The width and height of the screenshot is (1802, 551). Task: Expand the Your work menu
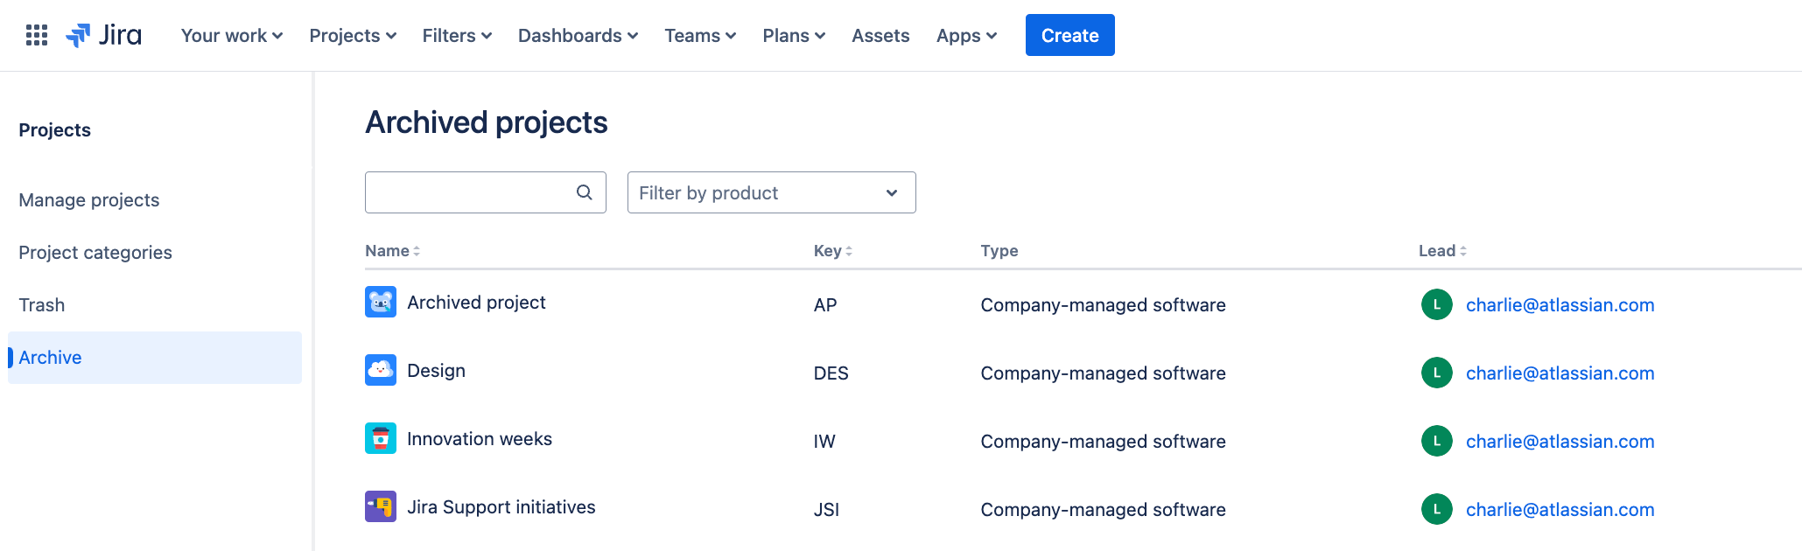232,36
